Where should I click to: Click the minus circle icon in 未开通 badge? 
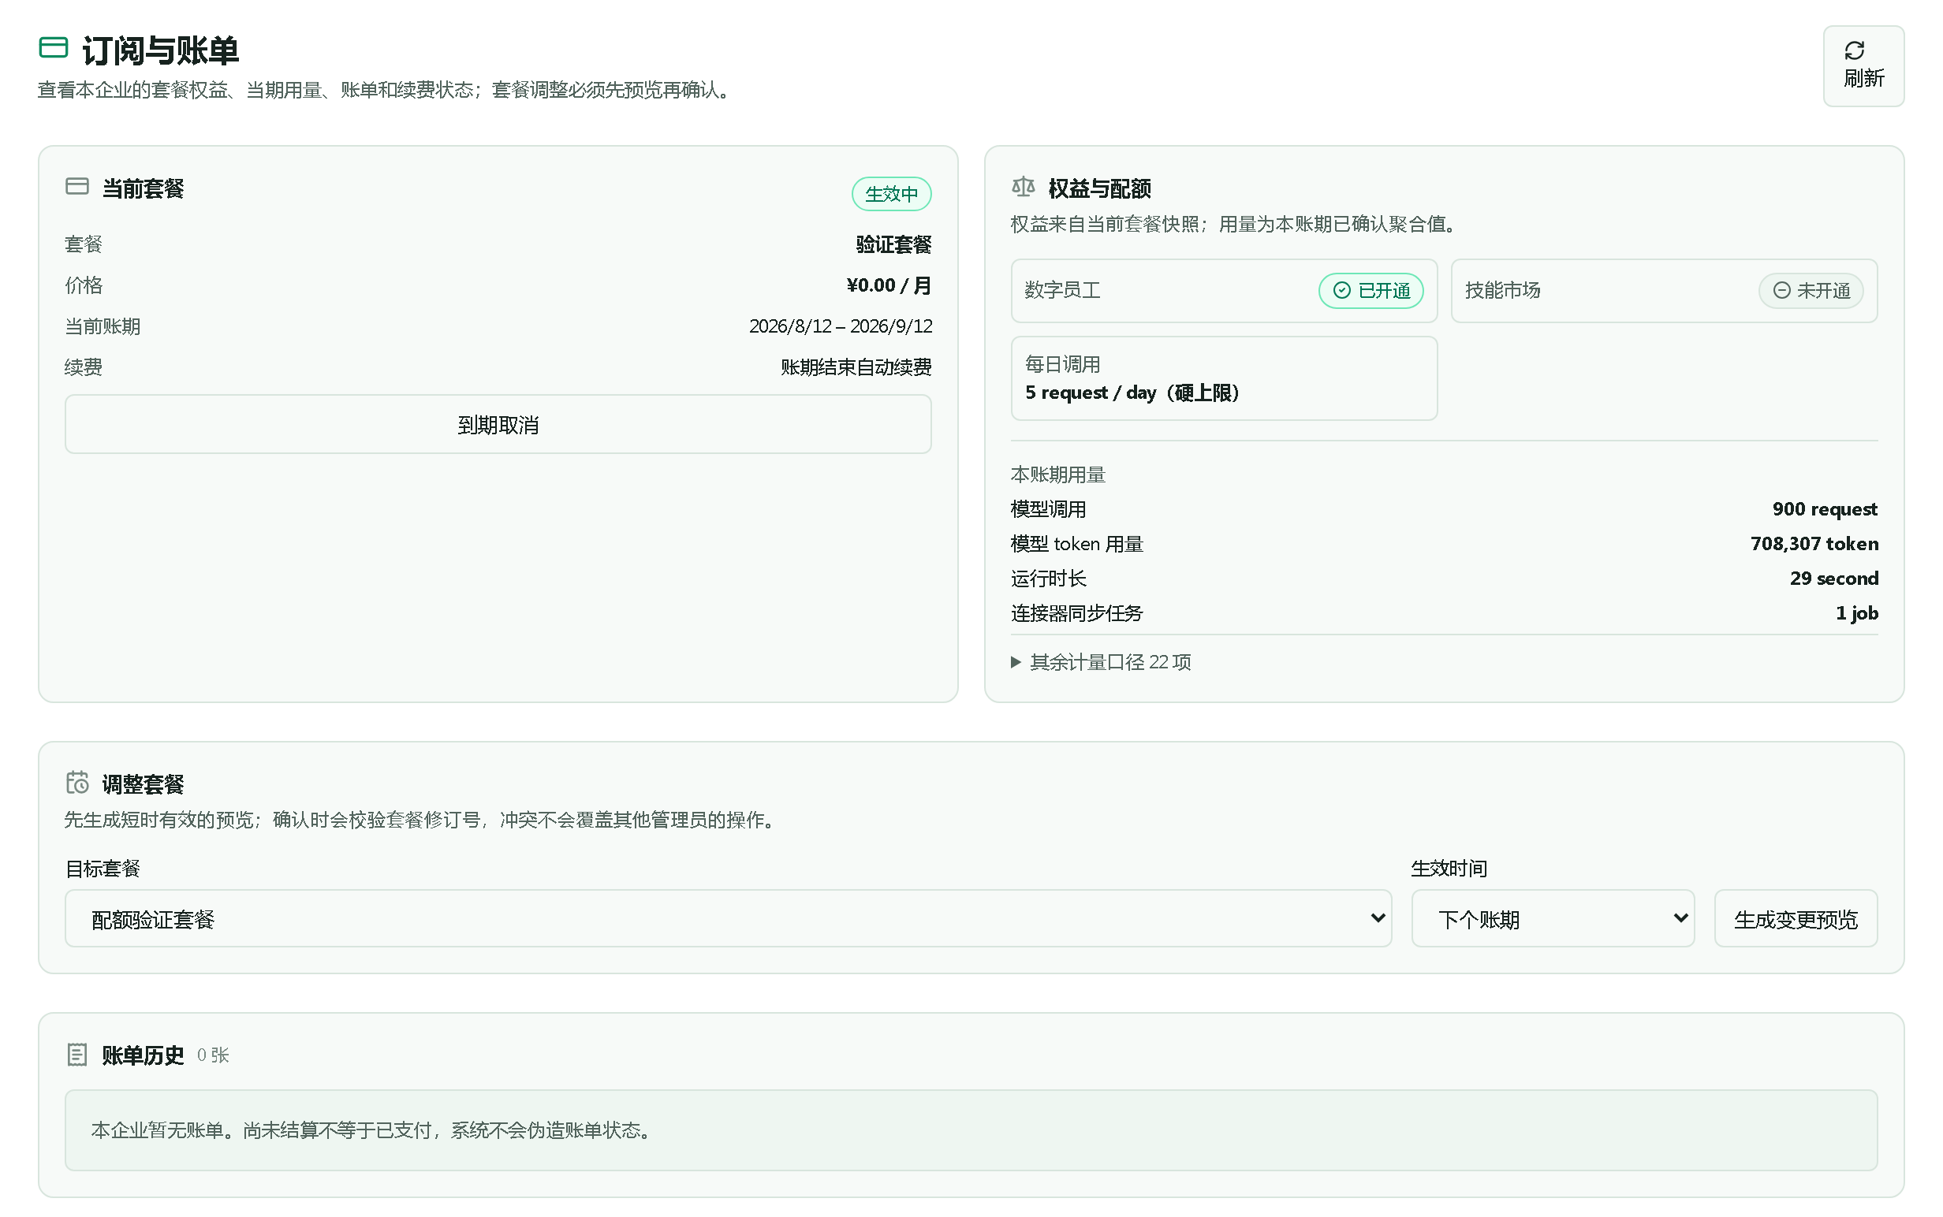[1781, 291]
